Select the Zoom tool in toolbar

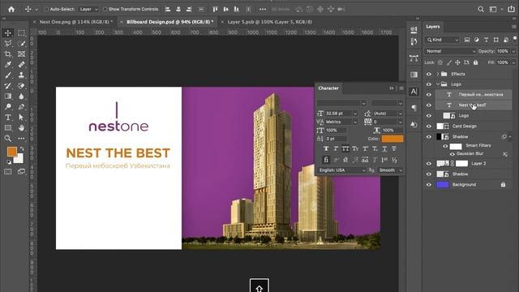(8, 139)
